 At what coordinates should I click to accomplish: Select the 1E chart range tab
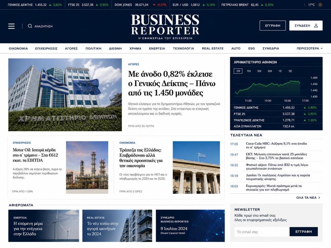[280, 71]
